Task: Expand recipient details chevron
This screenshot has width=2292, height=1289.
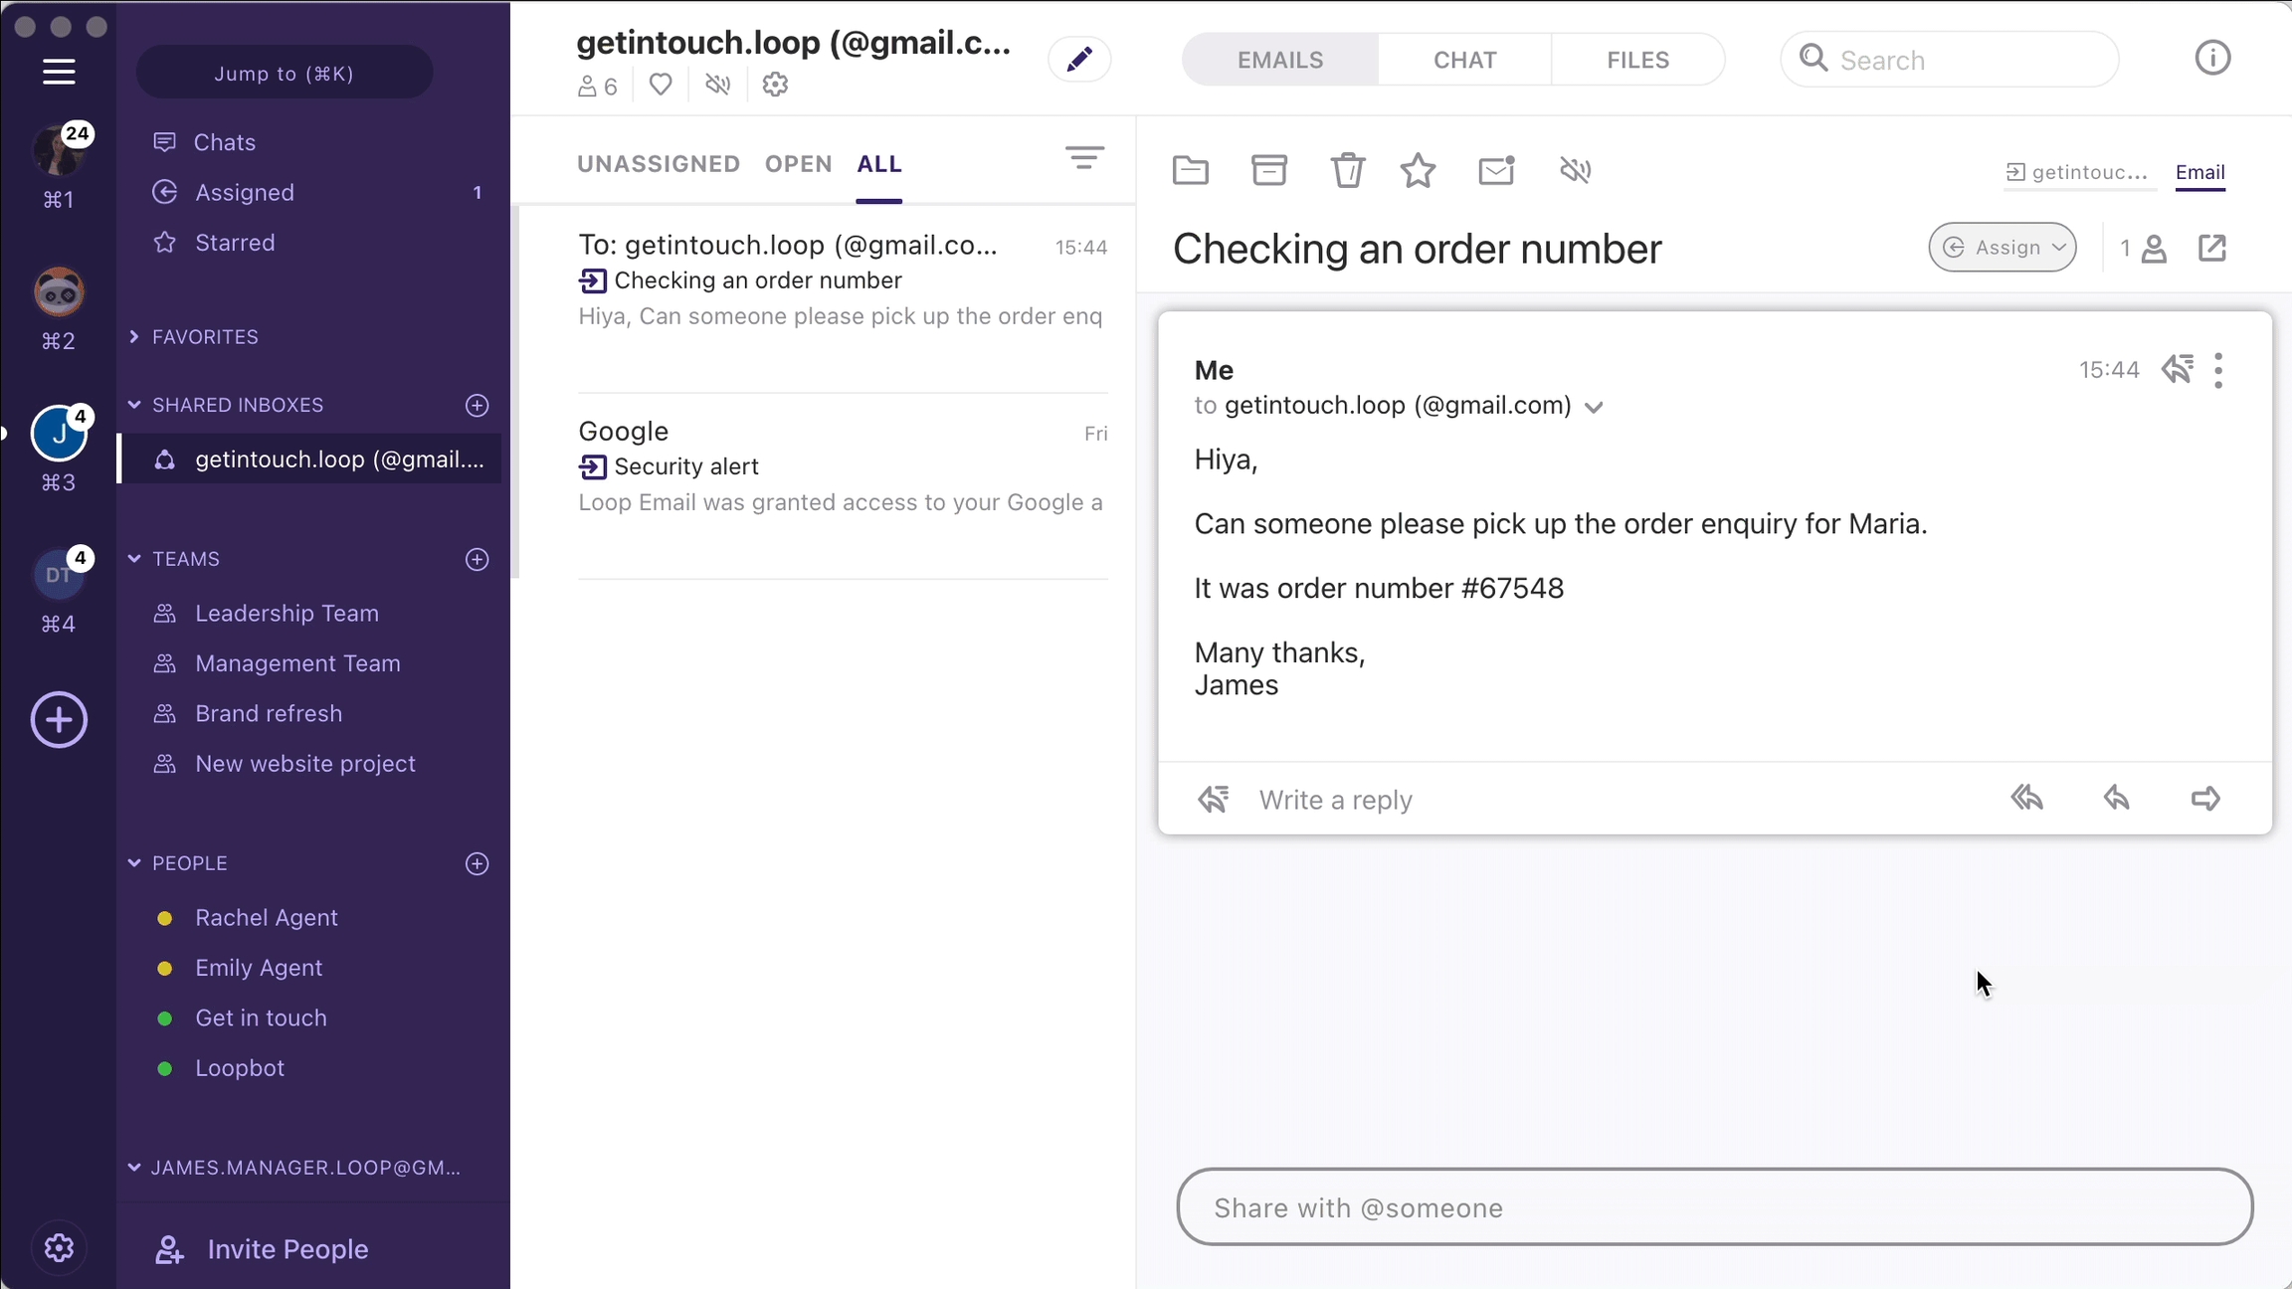Action: (1594, 407)
